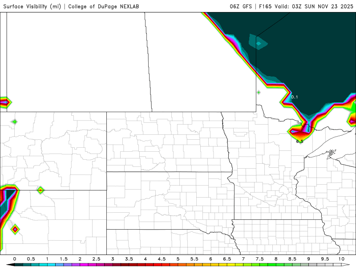Click the "4" value on the color scale
The height and width of the screenshot is (267, 356).
tap(146, 259)
